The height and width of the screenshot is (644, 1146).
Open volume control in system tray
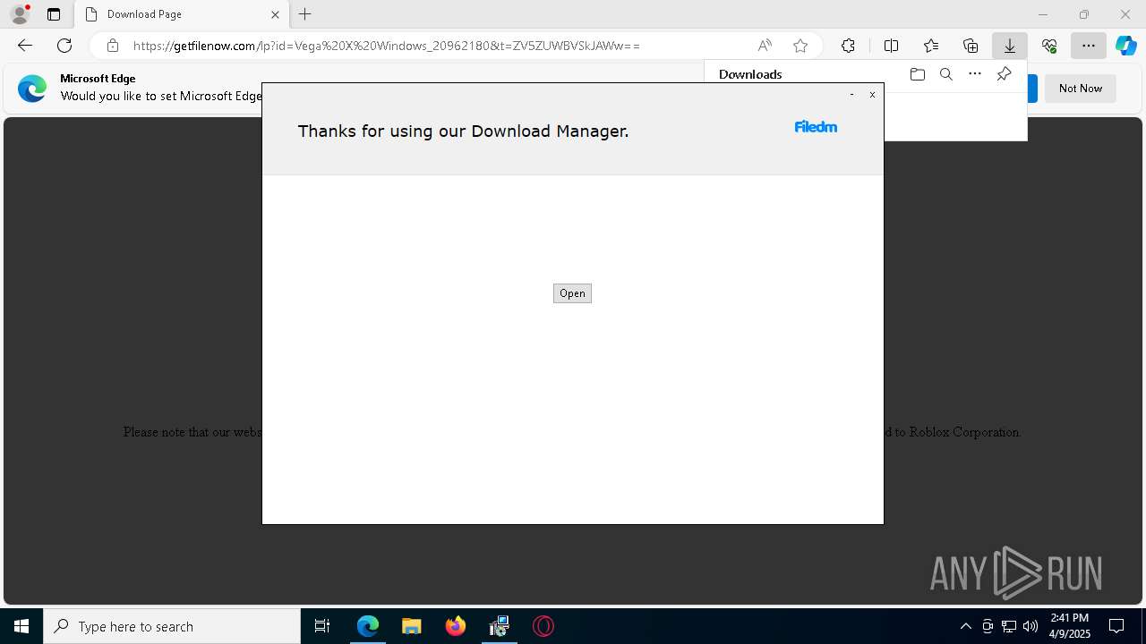pyautogui.click(x=1031, y=626)
